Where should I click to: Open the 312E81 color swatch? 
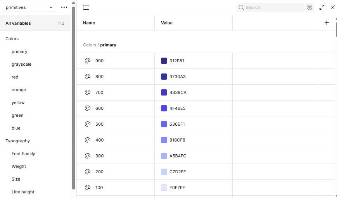pos(164,61)
